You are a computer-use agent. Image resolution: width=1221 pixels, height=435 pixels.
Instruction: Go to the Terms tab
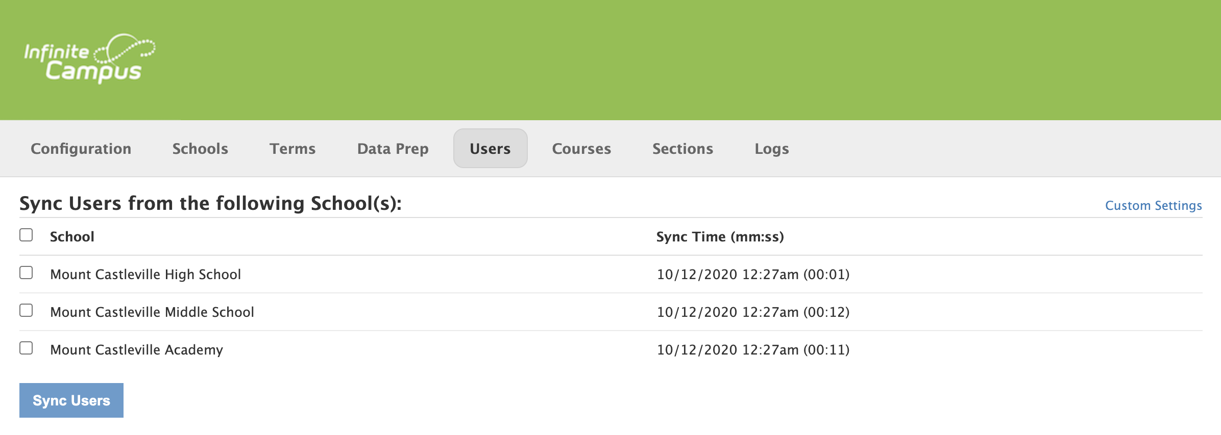click(x=292, y=149)
